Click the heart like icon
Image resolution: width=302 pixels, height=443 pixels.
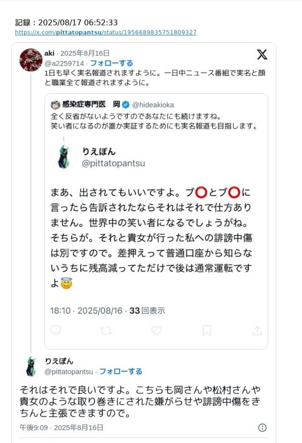(156, 330)
